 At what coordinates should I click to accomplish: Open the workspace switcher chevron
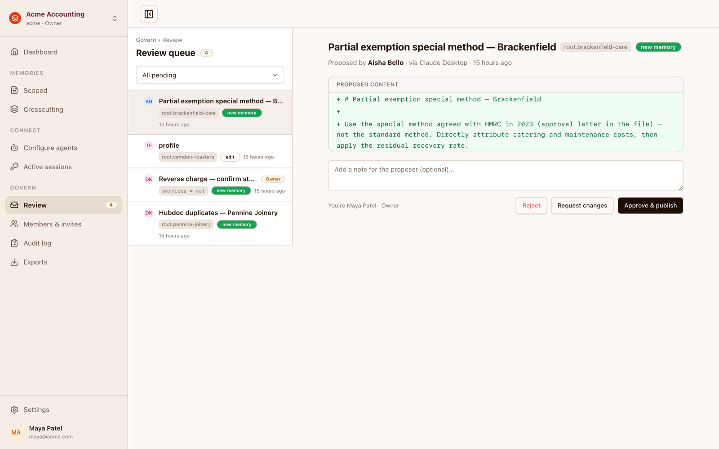tap(115, 18)
